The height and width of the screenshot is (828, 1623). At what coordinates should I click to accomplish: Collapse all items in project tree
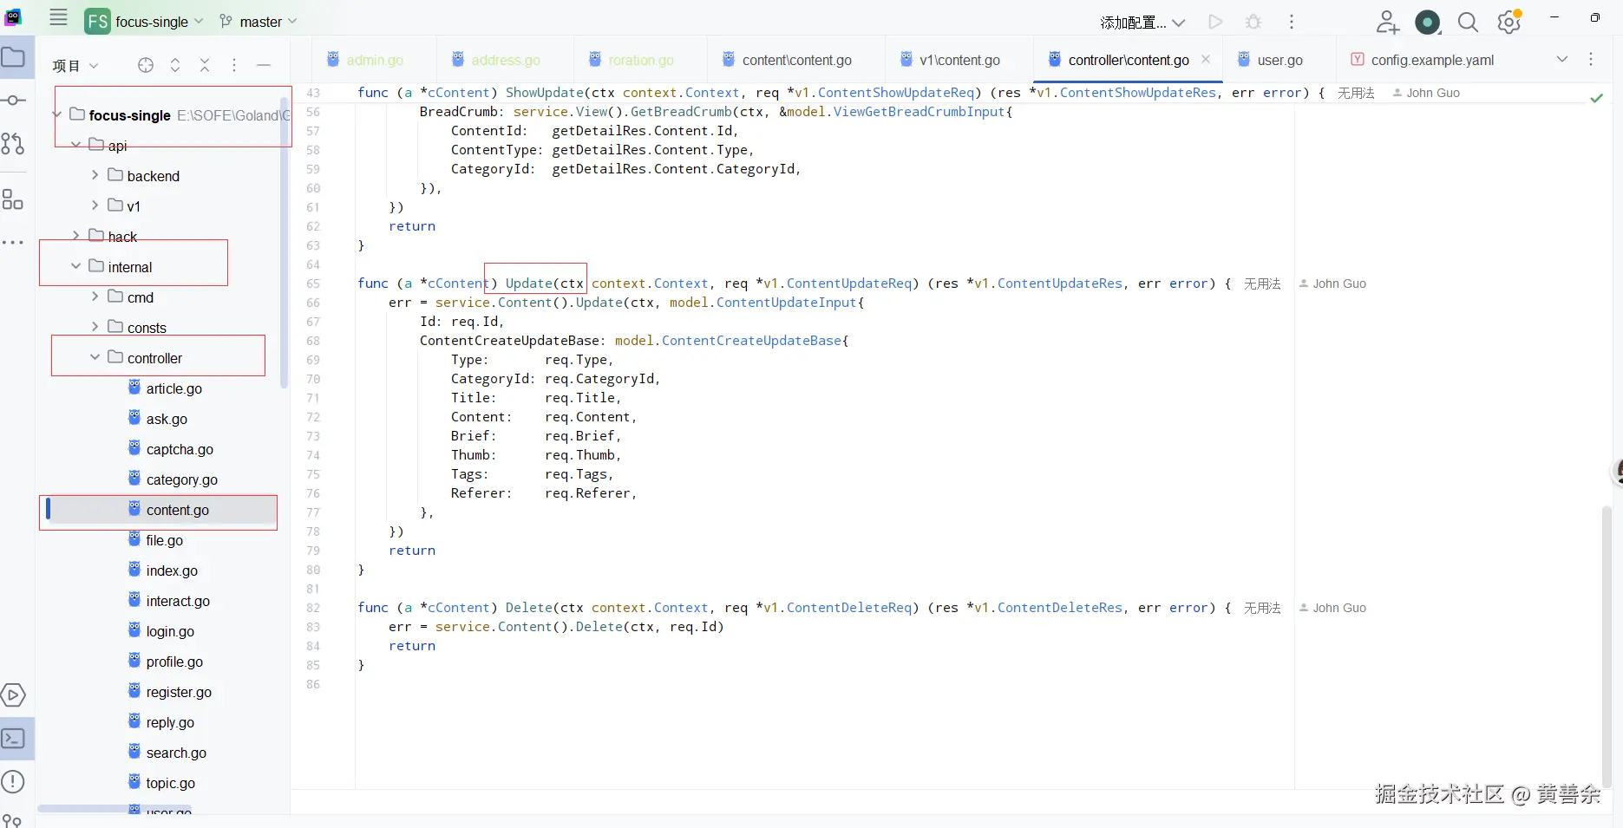click(x=205, y=65)
